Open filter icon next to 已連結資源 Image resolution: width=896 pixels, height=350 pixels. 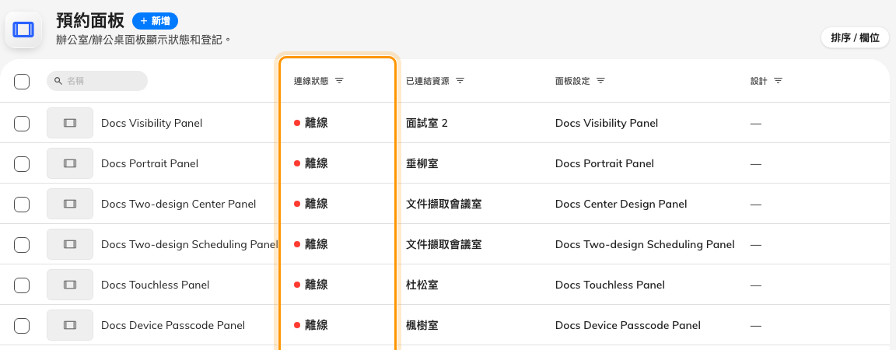[460, 81]
